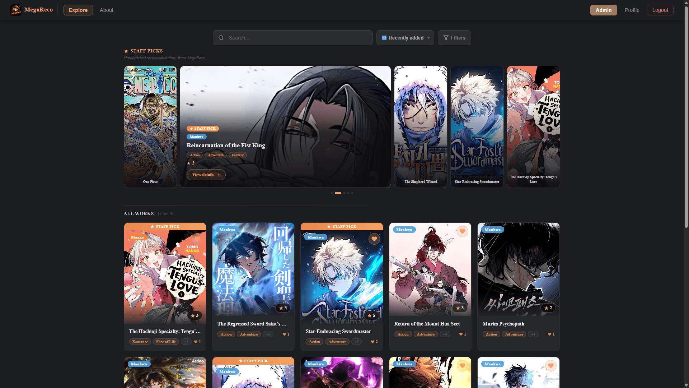Toggle favorite heart on the orange-haired cover card

coord(462,366)
